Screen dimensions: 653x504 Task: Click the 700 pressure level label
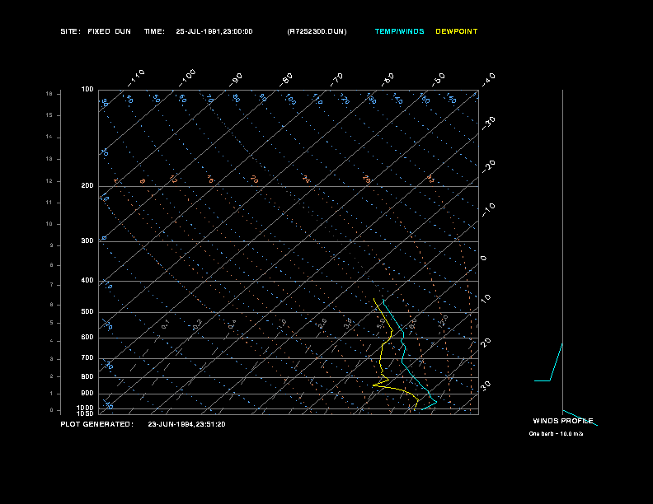[x=87, y=357]
